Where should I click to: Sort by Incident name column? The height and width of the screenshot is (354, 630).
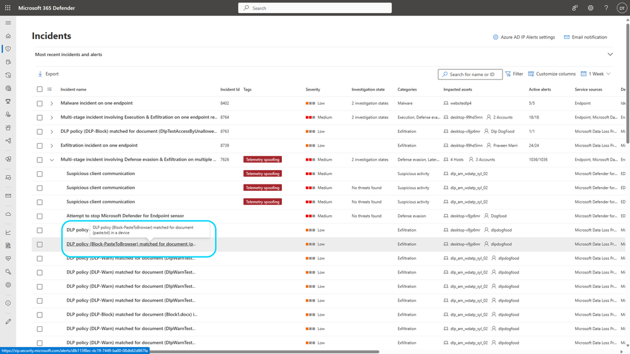point(73,89)
